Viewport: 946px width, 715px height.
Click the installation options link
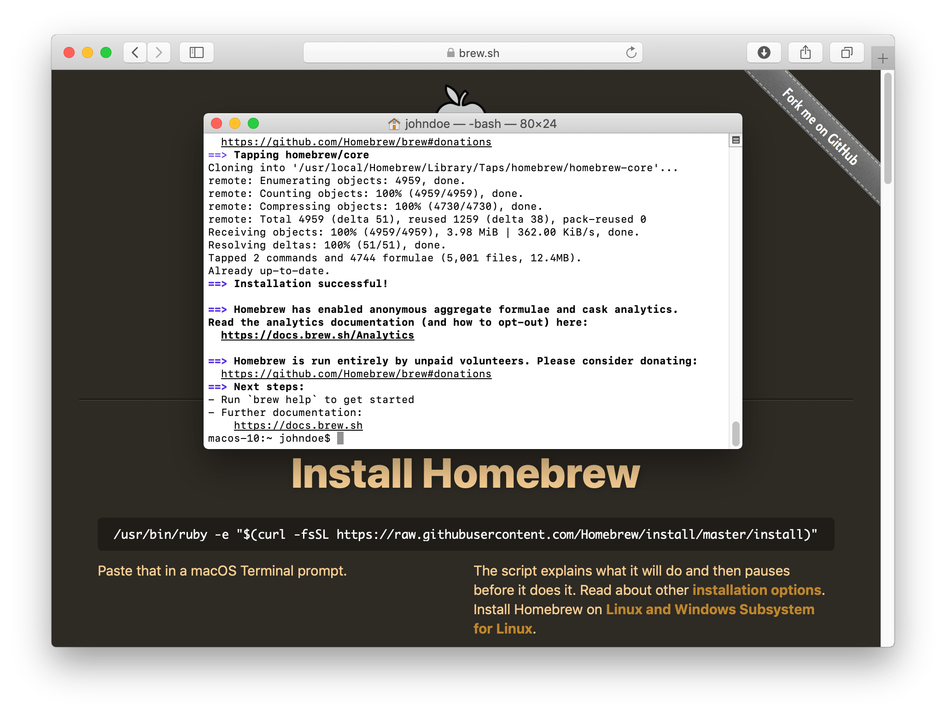[757, 590]
